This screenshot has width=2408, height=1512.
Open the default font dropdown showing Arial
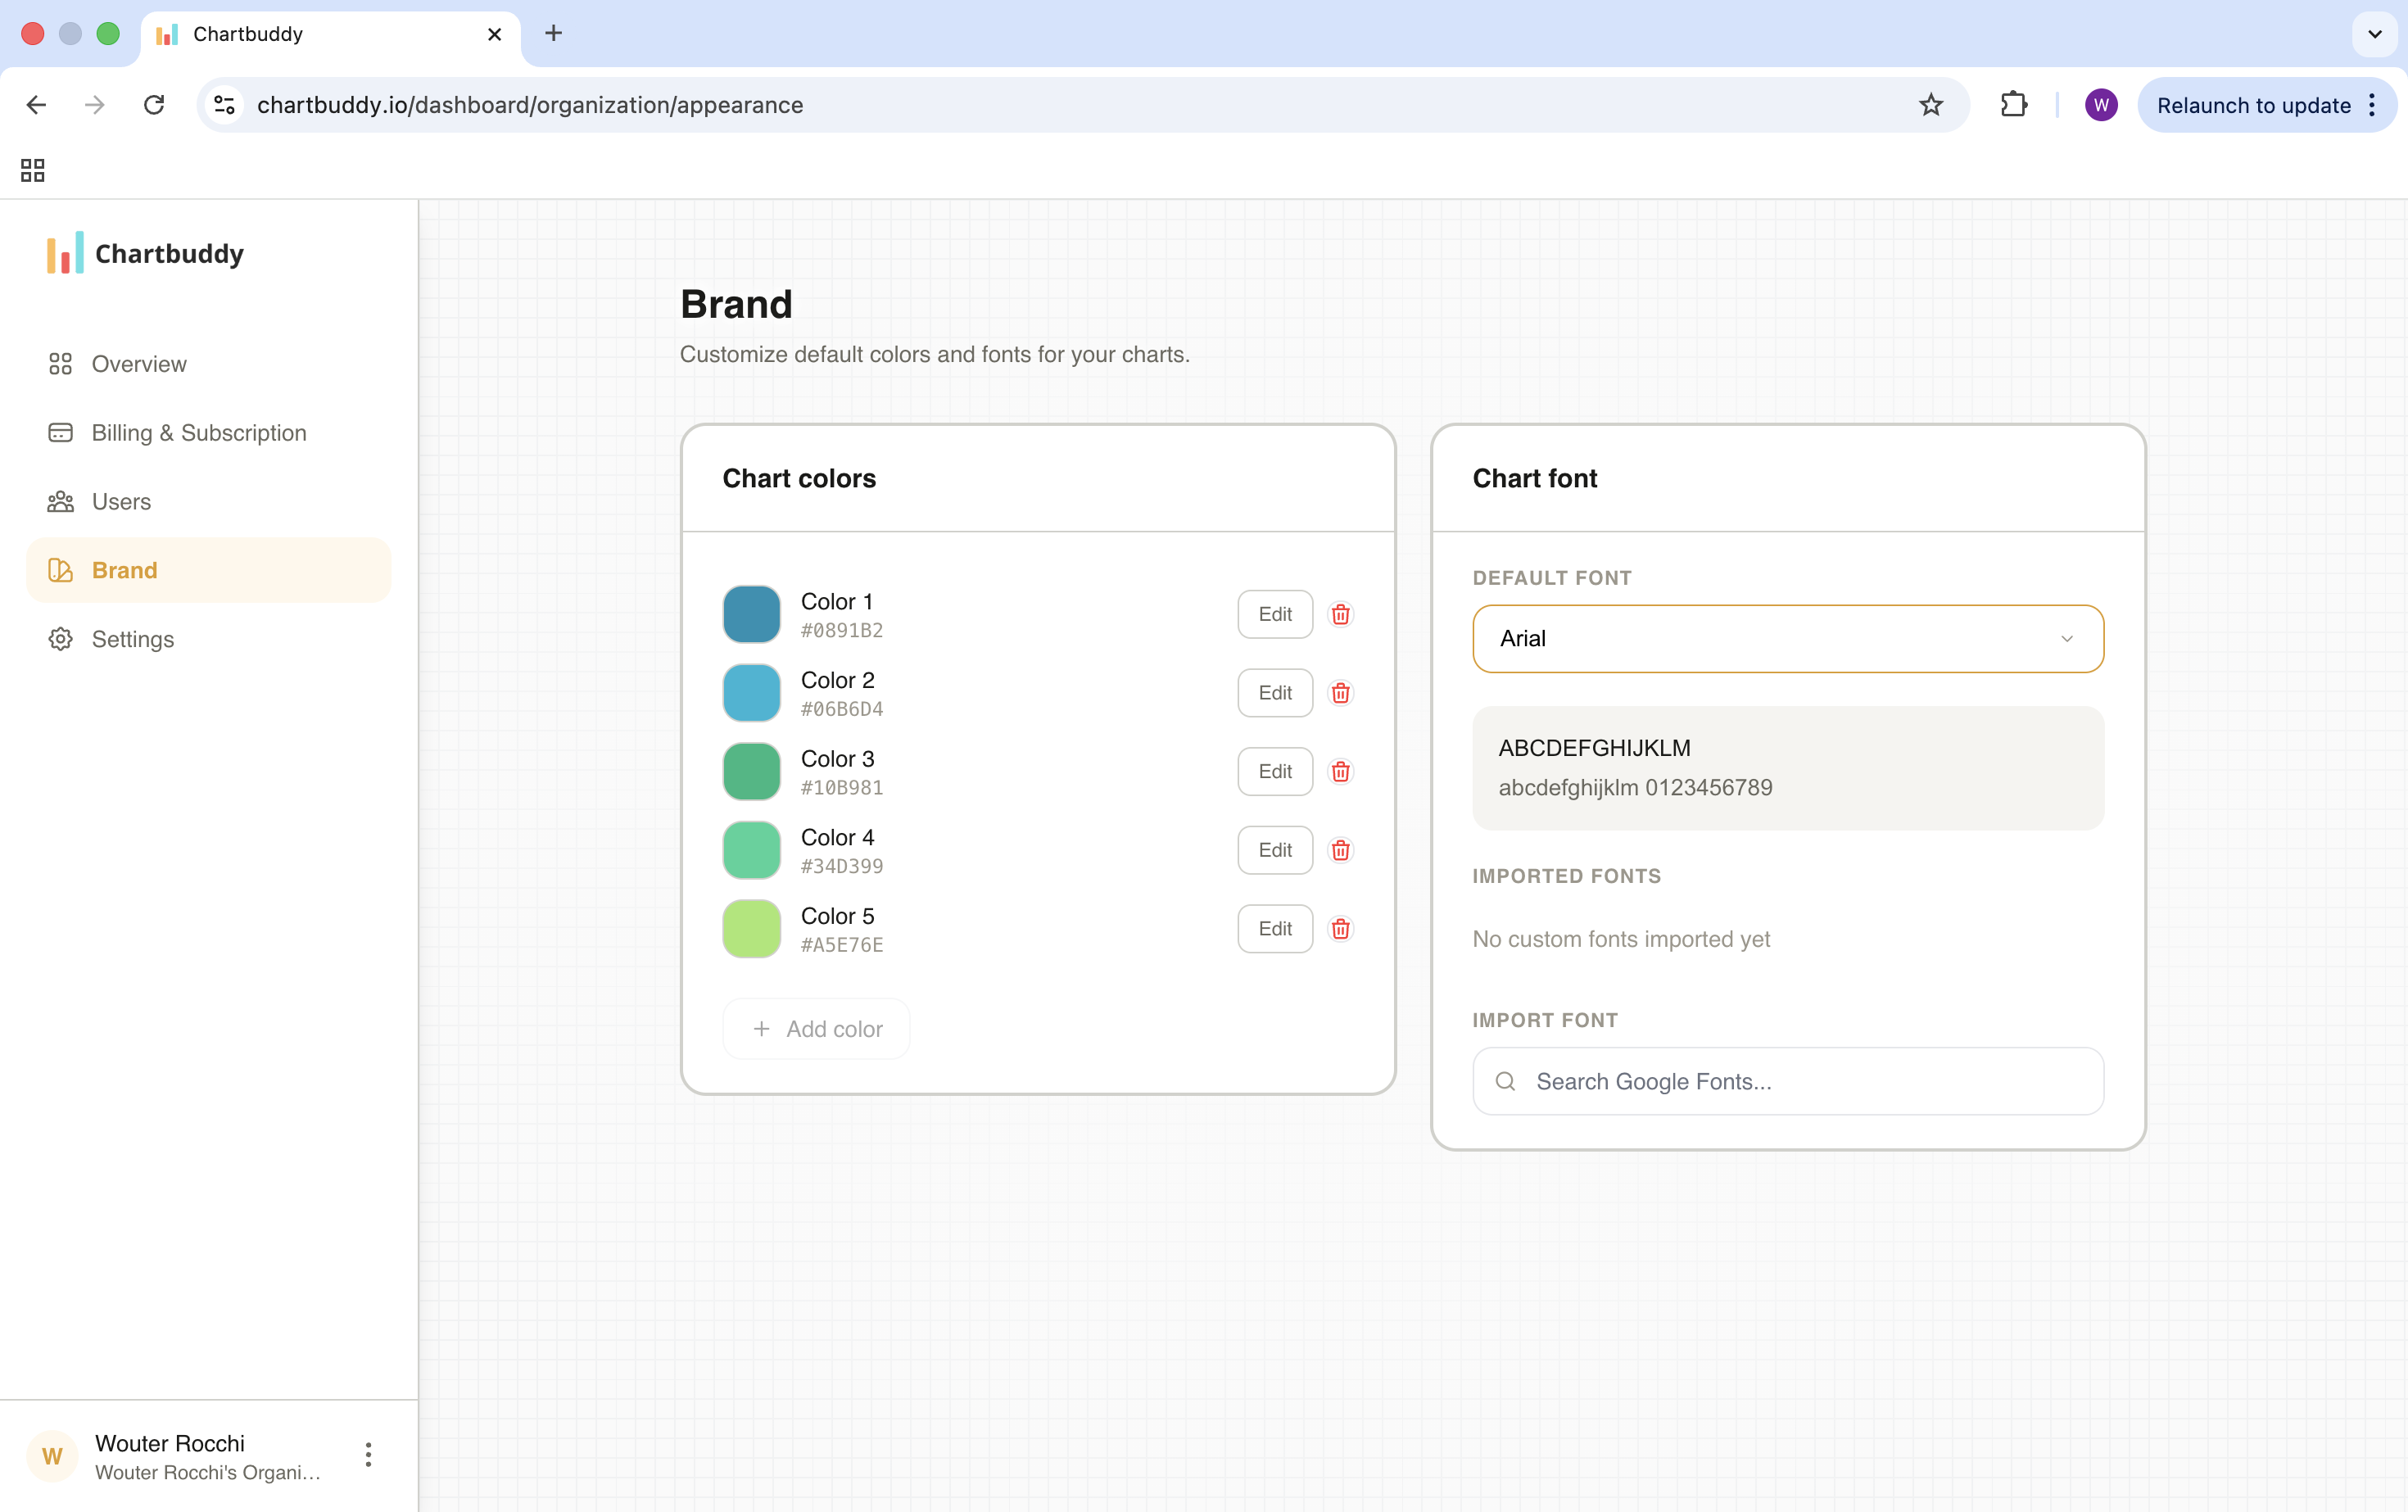(1787, 638)
